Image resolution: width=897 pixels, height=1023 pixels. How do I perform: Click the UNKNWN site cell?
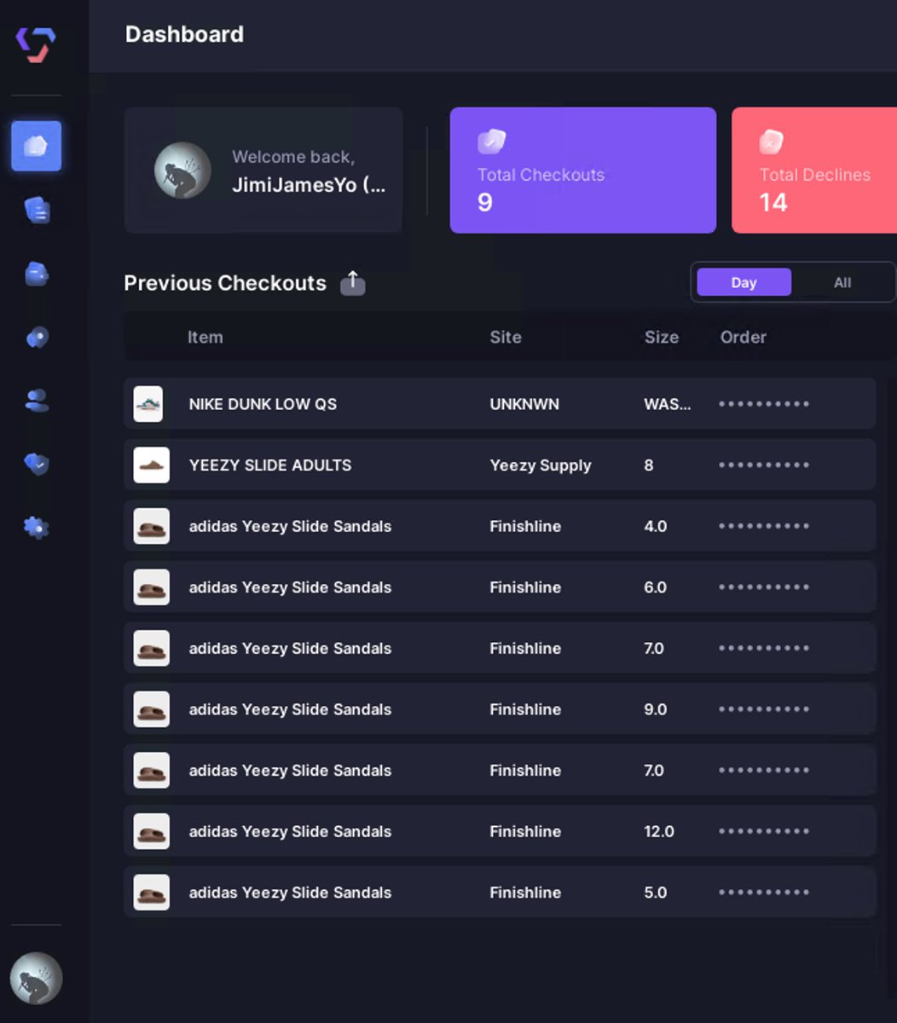point(524,404)
